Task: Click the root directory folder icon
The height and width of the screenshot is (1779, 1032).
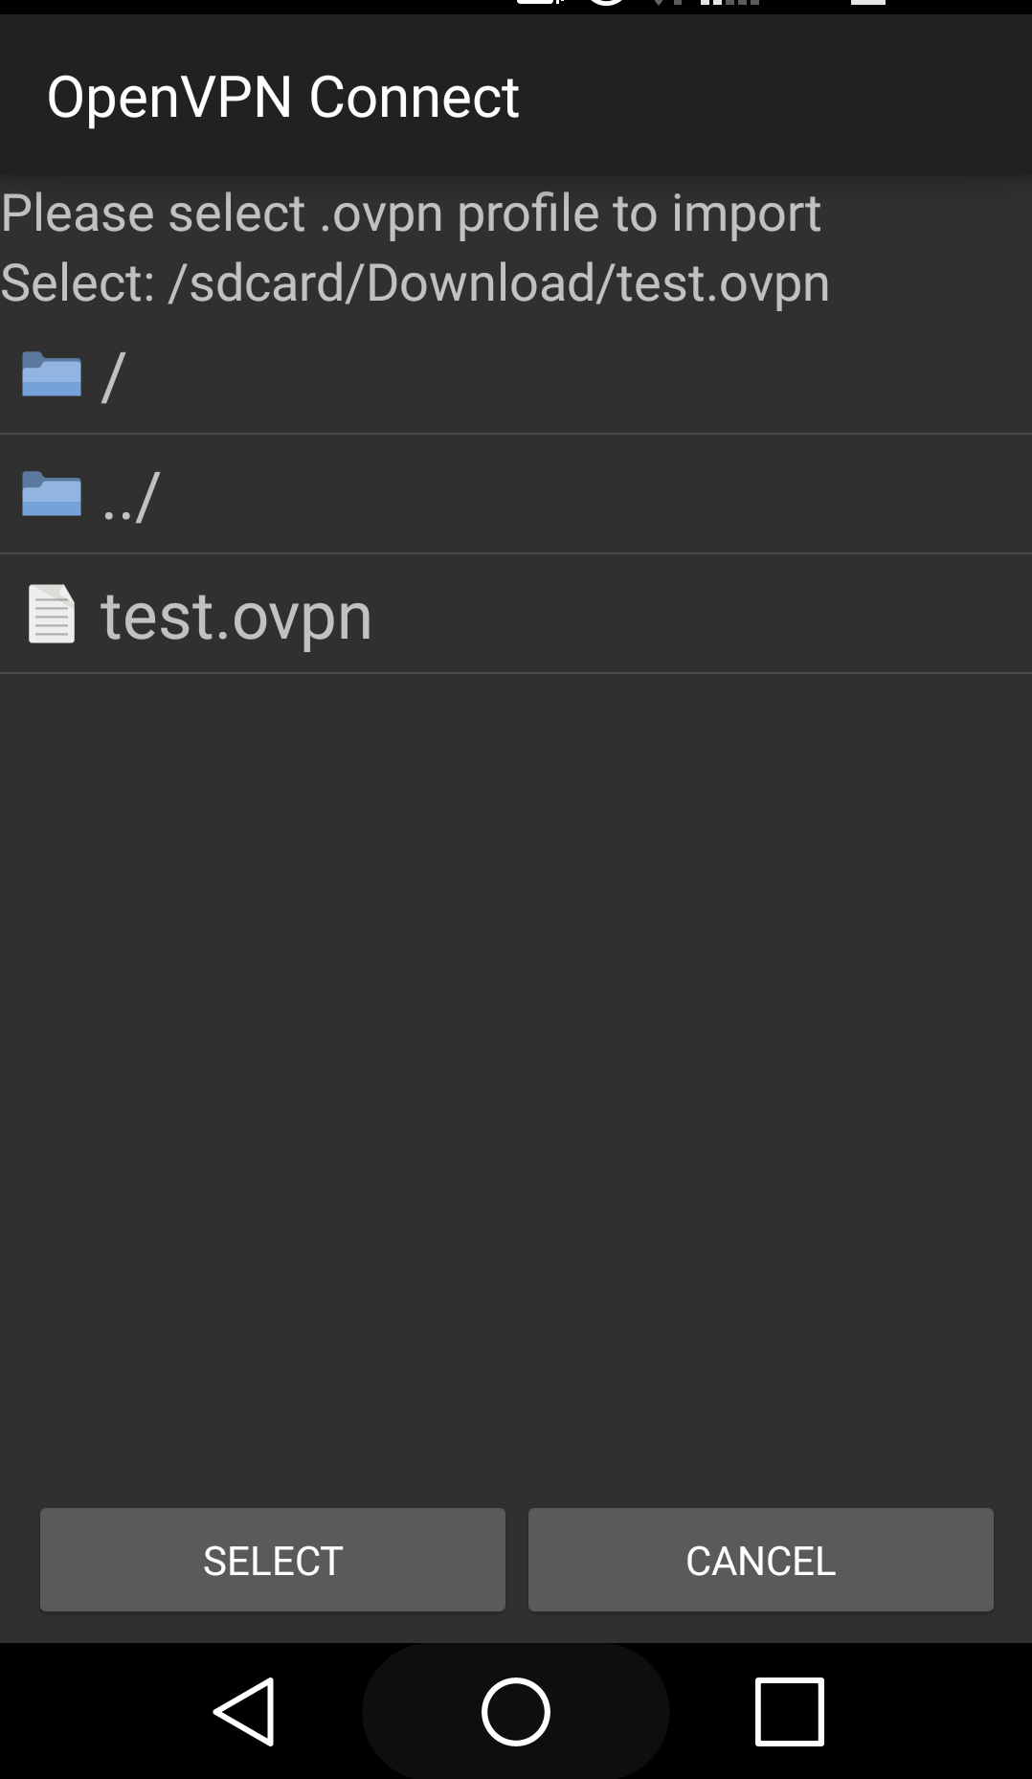Action: [52, 374]
